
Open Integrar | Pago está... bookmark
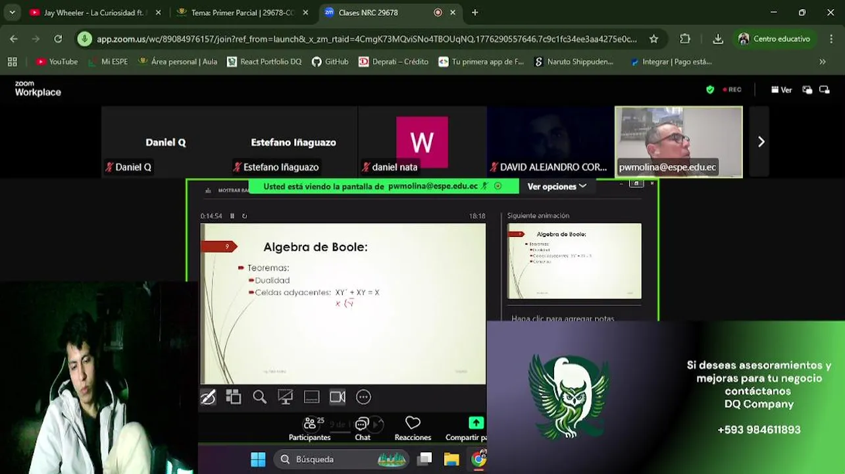[x=670, y=61]
